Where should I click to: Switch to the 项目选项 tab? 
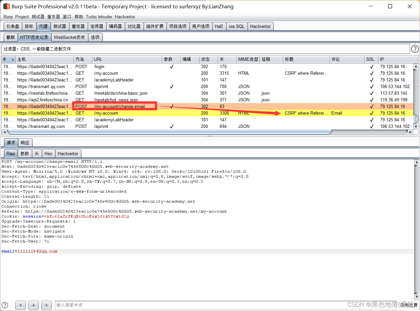tap(178, 26)
